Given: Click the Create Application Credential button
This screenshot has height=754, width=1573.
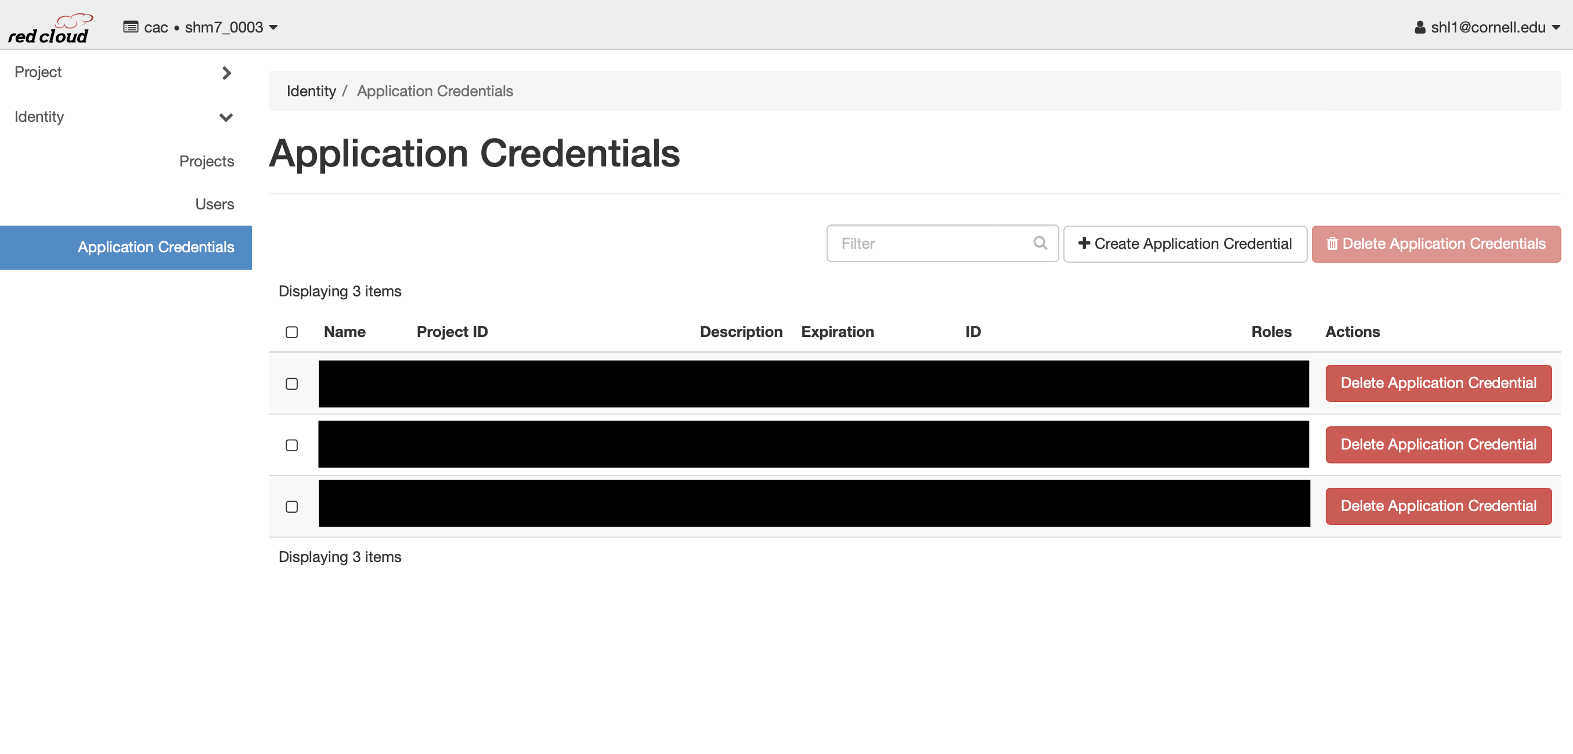Looking at the screenshot, I should 1184,244.
